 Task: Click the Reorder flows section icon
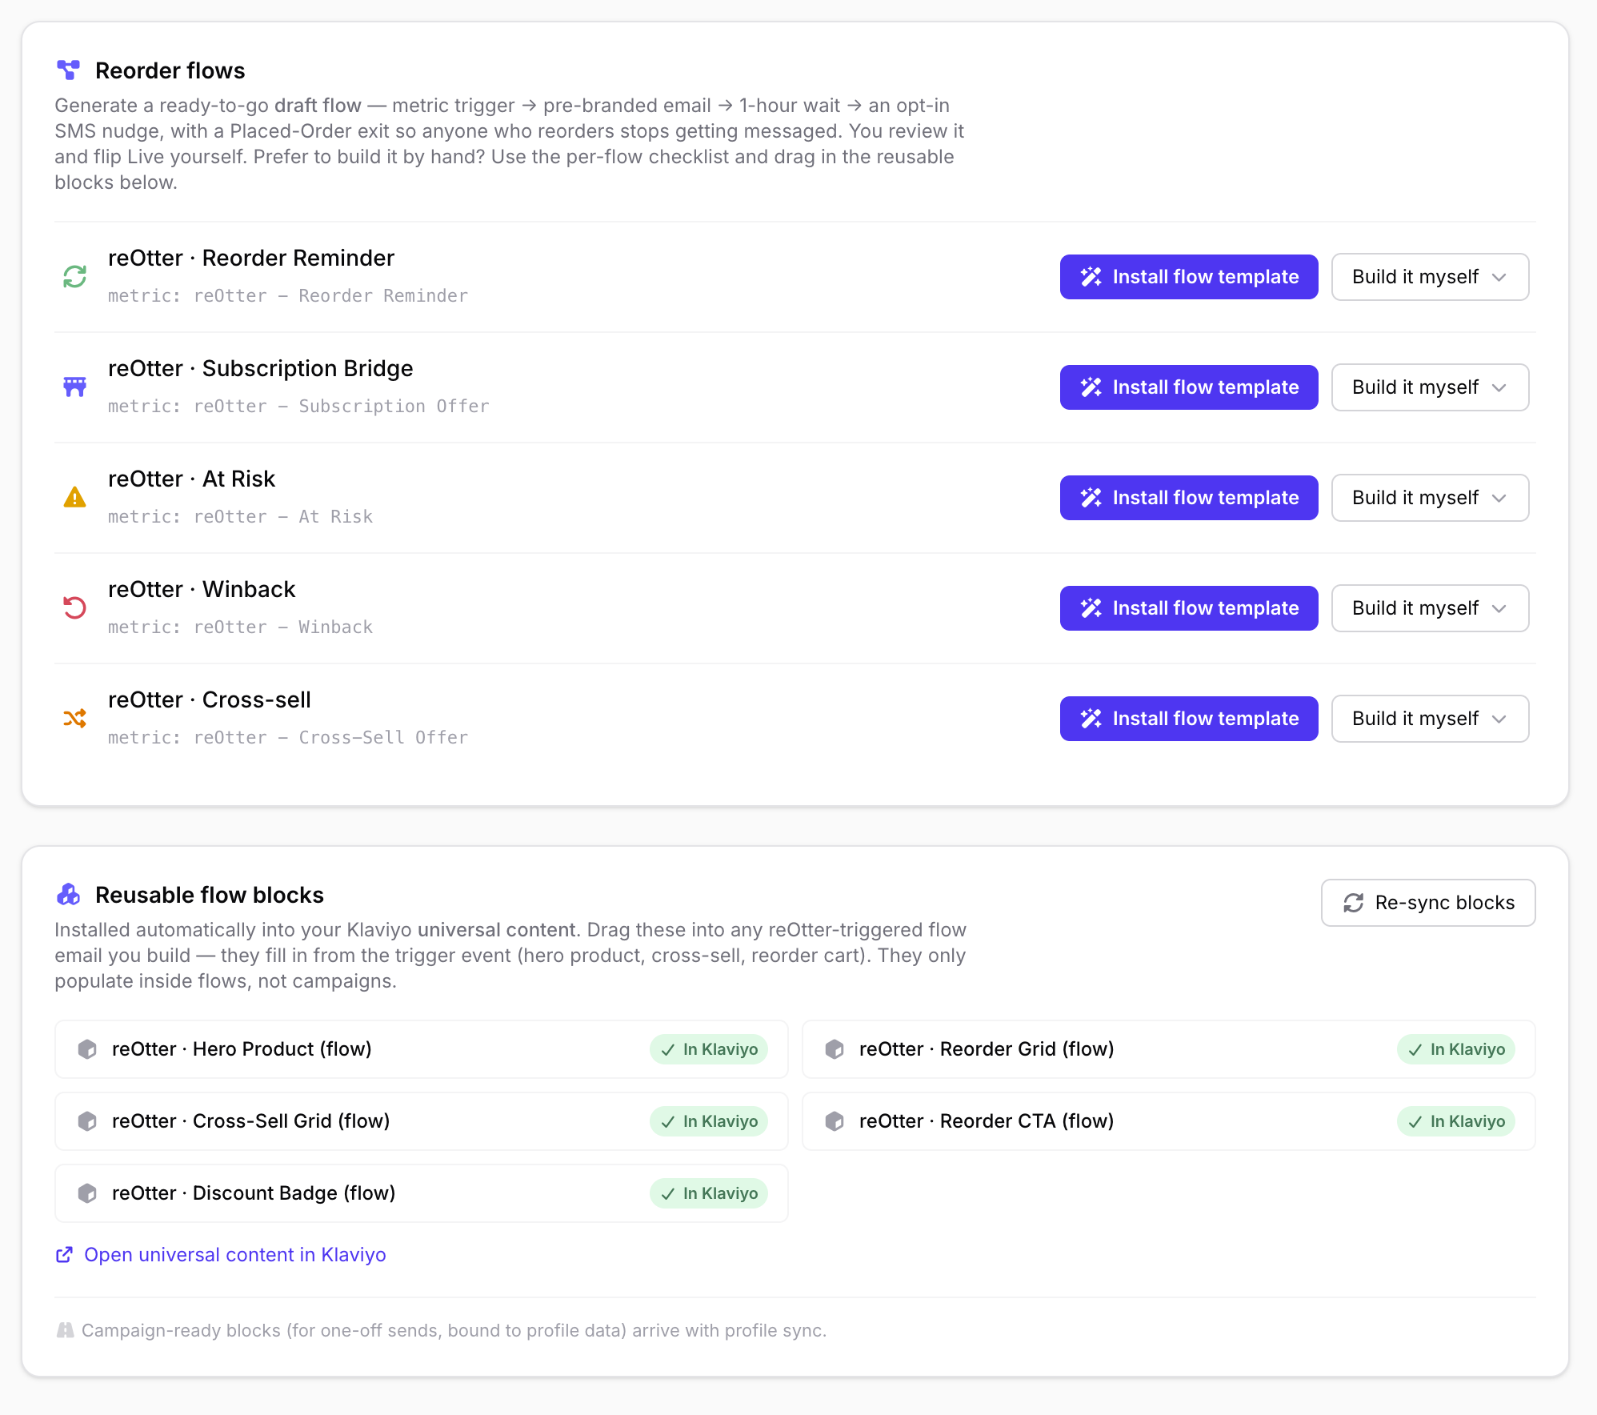pos(68,70)
